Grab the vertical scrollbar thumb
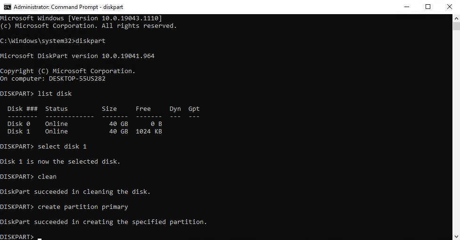This screenshot has height=240, width=460. pyautogui.click(x=456, y=26)
